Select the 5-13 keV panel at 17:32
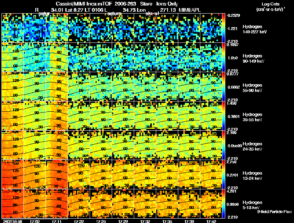 pos(145,204)
